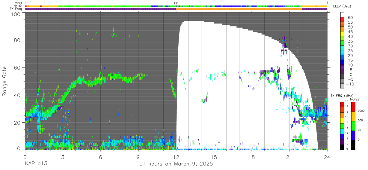Click the orange portion of the TX Freq strip

pos(239,9)
